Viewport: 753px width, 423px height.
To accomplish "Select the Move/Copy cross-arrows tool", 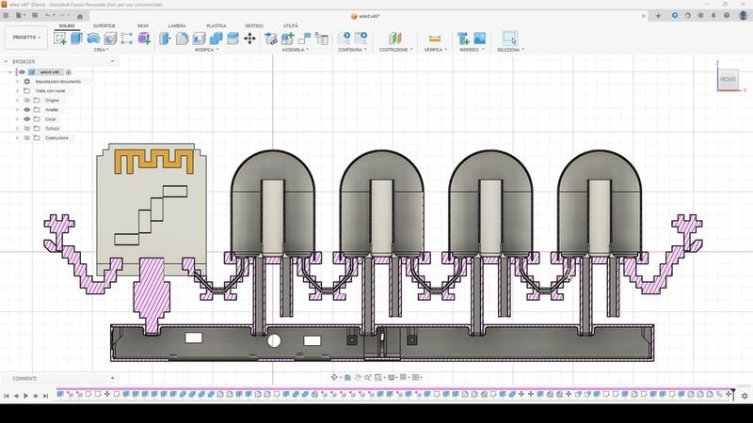I will click(249, 39).
